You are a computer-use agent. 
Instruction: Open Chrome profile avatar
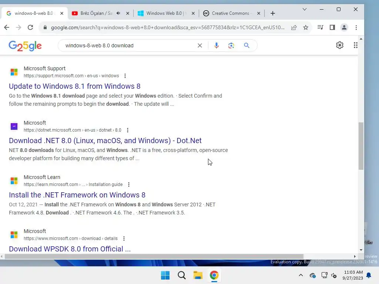tap(344, 27)
